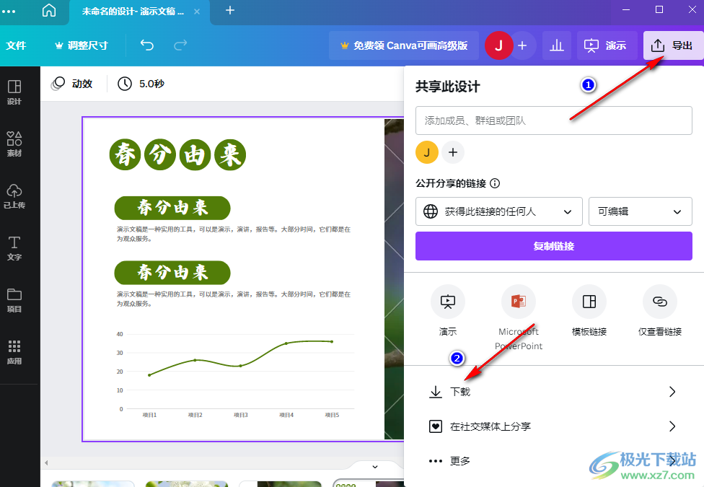Click the left scroll arrow below canvas

tap(46, 462)
